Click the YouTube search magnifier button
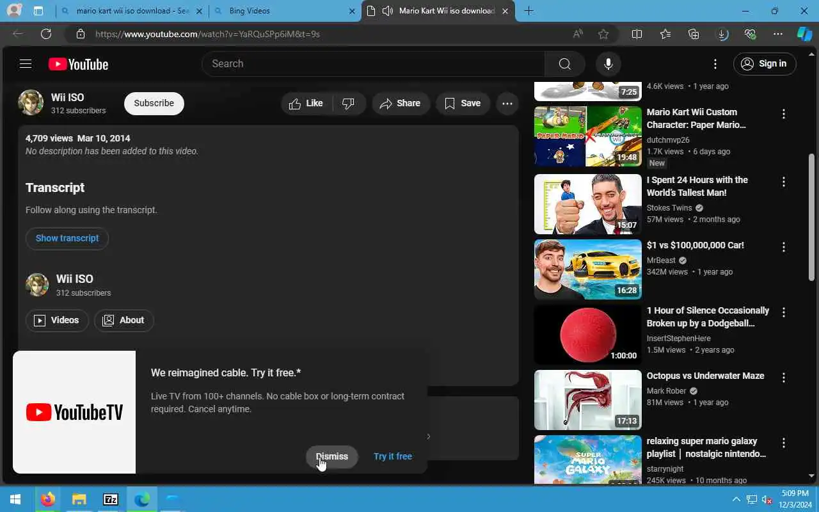Screen dimensions: 819x512 [x=564, y=63]
